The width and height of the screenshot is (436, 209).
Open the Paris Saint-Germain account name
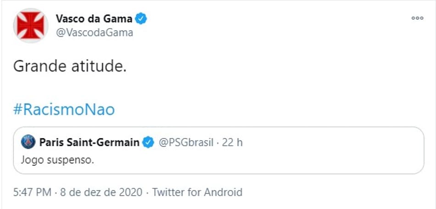click(89, 143)
